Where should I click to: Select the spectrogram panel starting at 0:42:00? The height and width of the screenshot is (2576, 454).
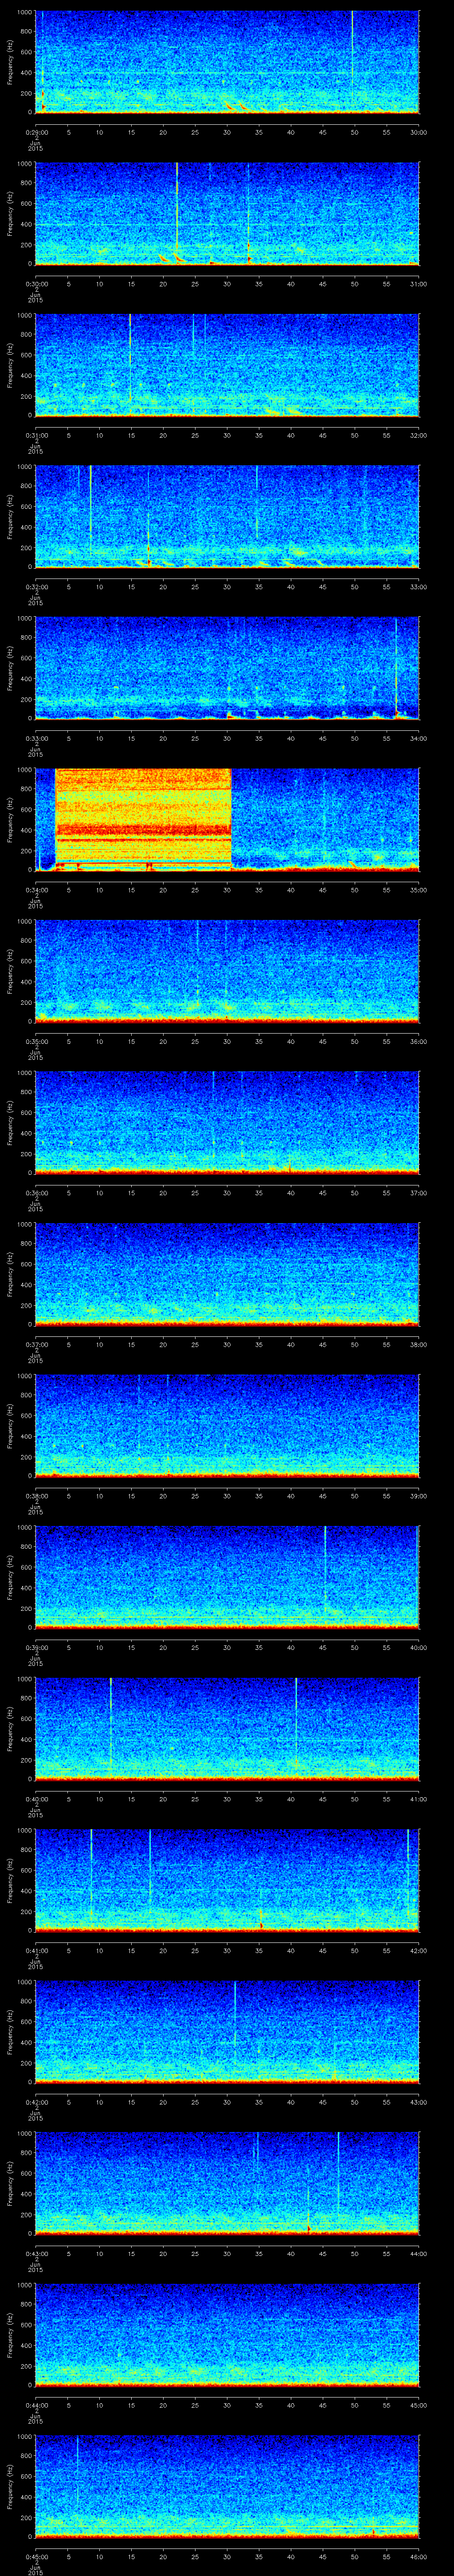[x=227, y=2032]
